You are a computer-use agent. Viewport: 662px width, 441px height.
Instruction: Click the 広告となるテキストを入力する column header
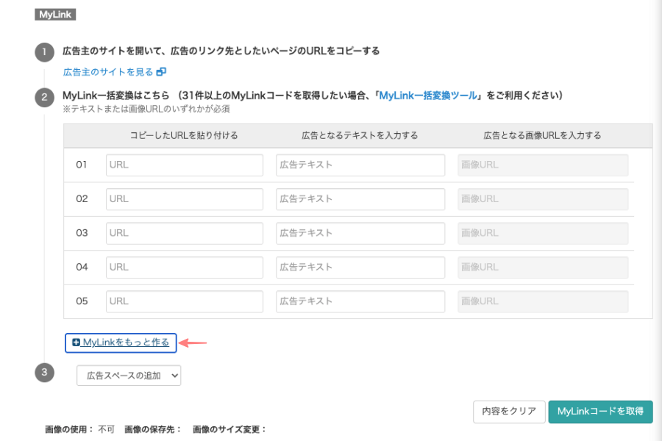coord(360,135)
